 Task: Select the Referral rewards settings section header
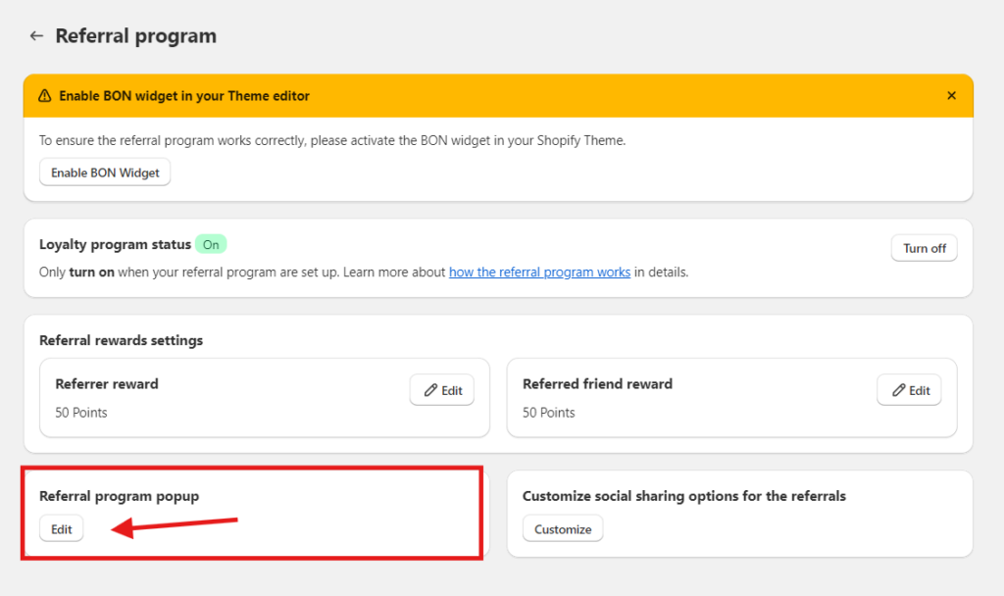point(120,340)
